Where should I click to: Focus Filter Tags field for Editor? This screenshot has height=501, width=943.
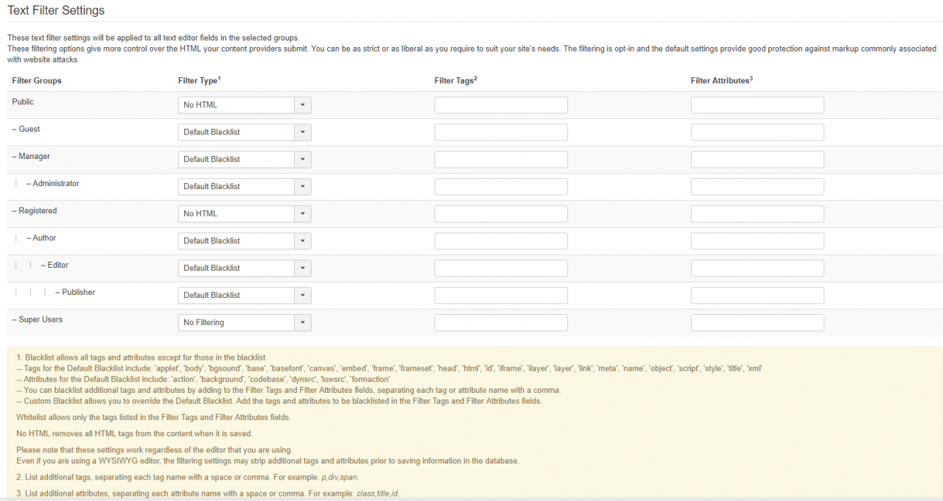[501, 269]
